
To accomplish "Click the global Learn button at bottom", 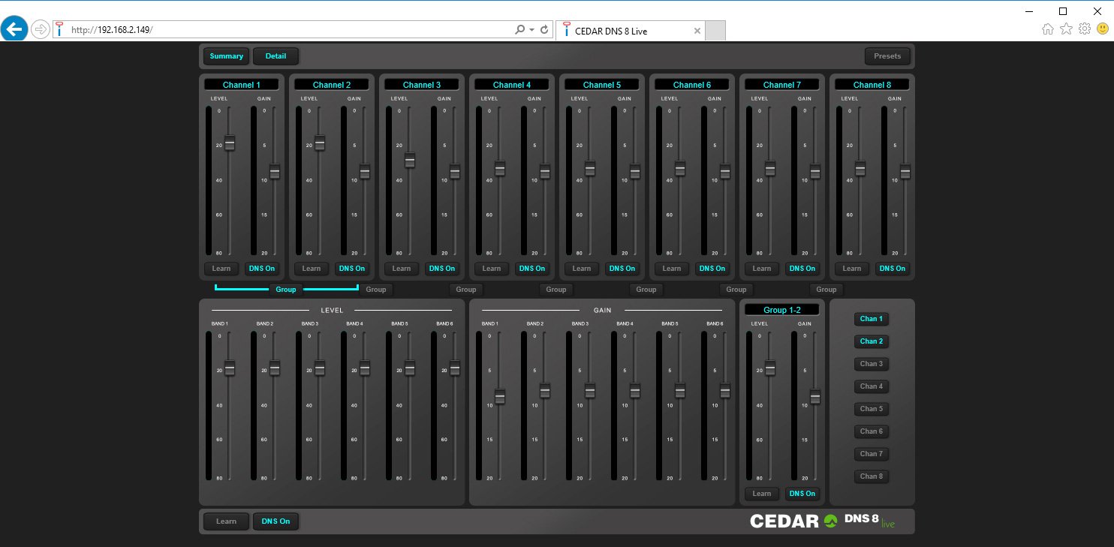I will 226,521.
